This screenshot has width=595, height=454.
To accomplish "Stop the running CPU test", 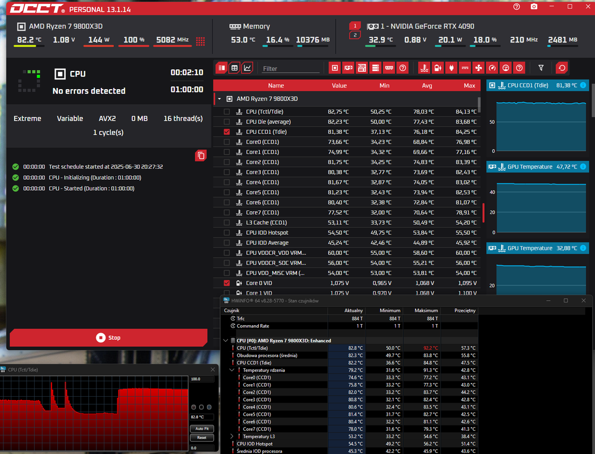I will tap(108, 338).
